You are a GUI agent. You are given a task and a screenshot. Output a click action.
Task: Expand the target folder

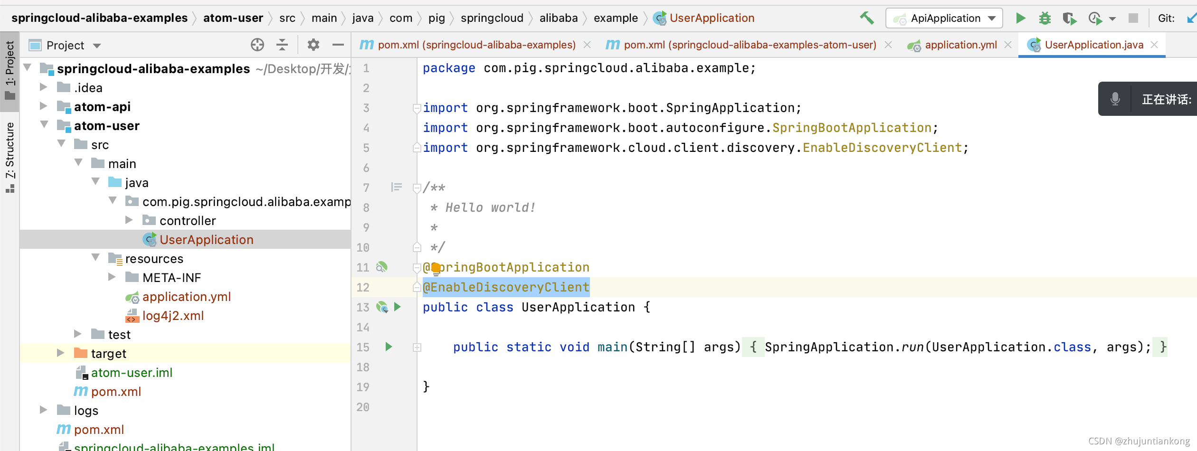tap(61, 353)
